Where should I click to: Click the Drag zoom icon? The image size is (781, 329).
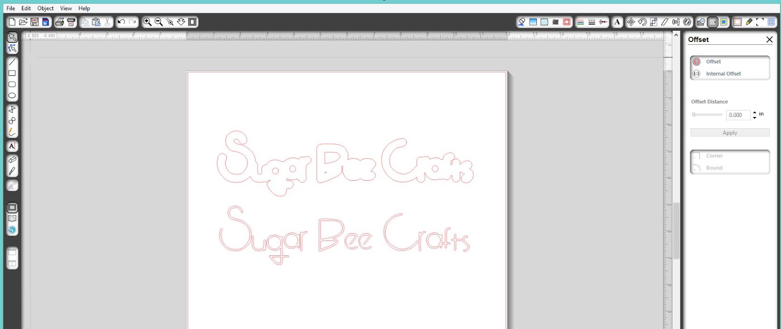pyautogui.click(x=181, y=22)
